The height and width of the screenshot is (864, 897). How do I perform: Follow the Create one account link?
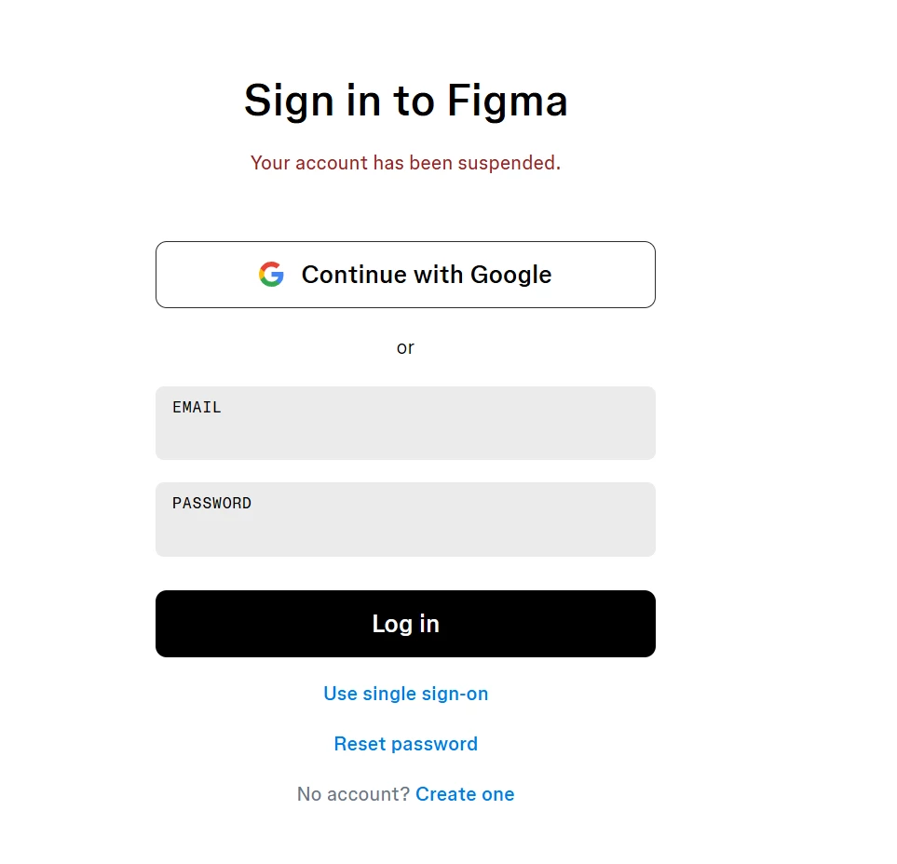pyautogui.click(x=465, y=794)
